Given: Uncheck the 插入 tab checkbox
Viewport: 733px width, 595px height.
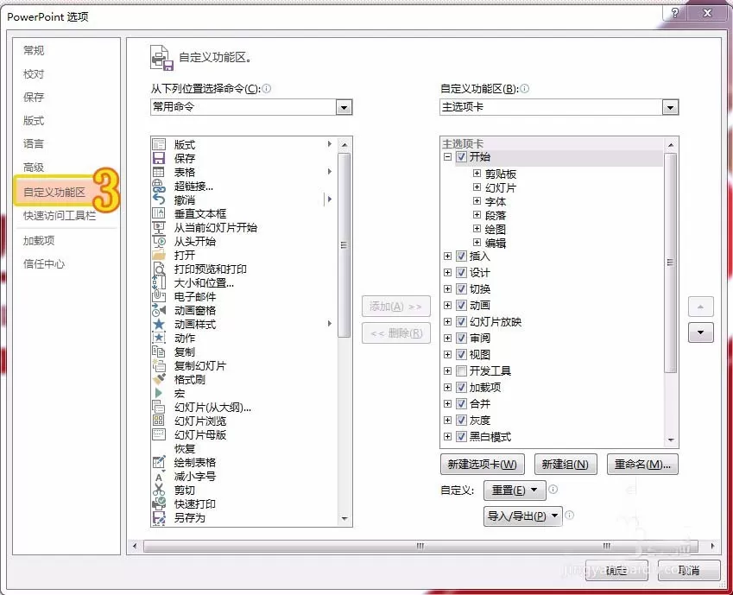Looking at the screenshot, I should [461, 256].
